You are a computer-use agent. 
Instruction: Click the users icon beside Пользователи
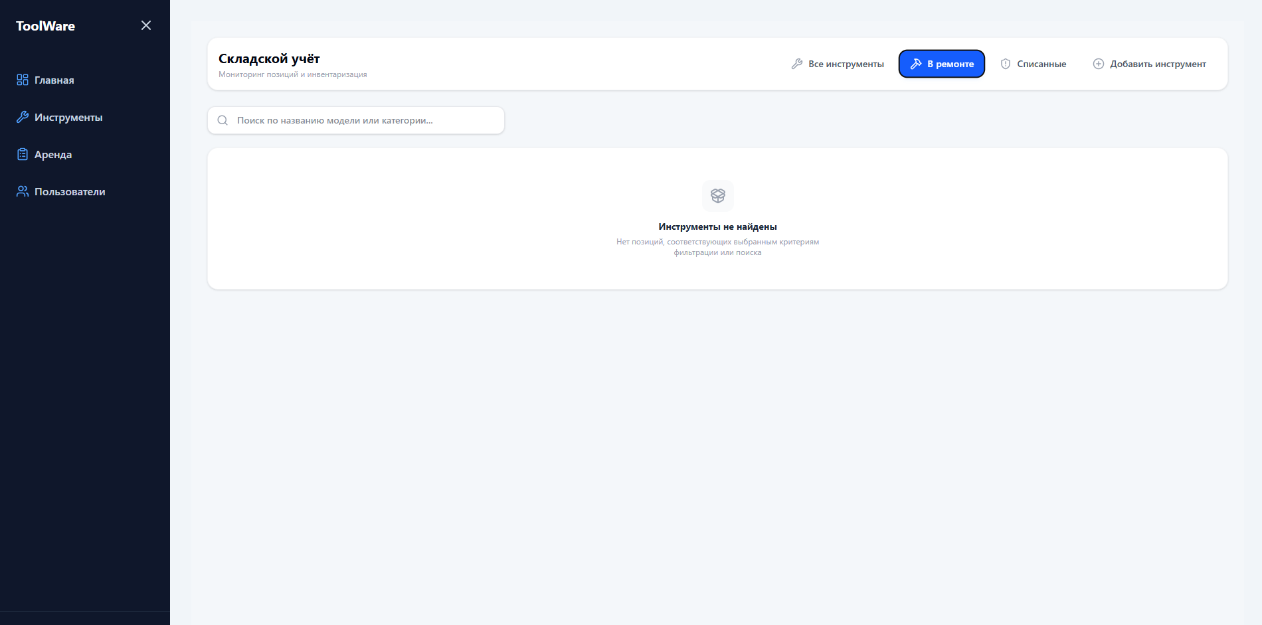(x=23, y=191)
